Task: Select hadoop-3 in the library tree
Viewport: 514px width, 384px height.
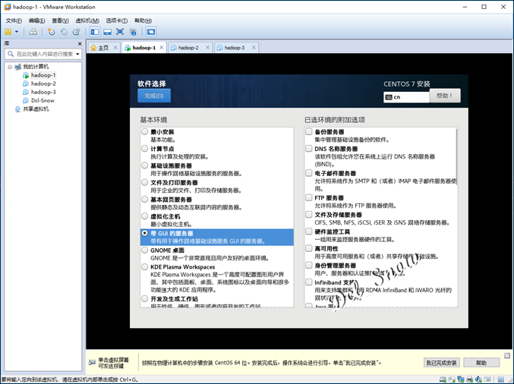Action: coord(43,92)
